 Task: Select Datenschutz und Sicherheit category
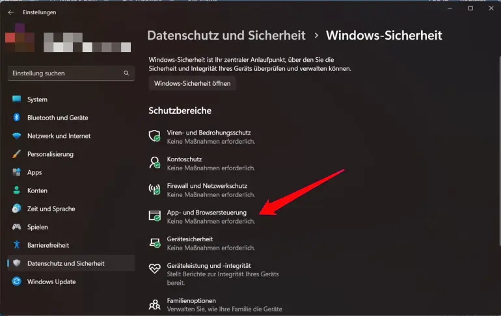71,263
